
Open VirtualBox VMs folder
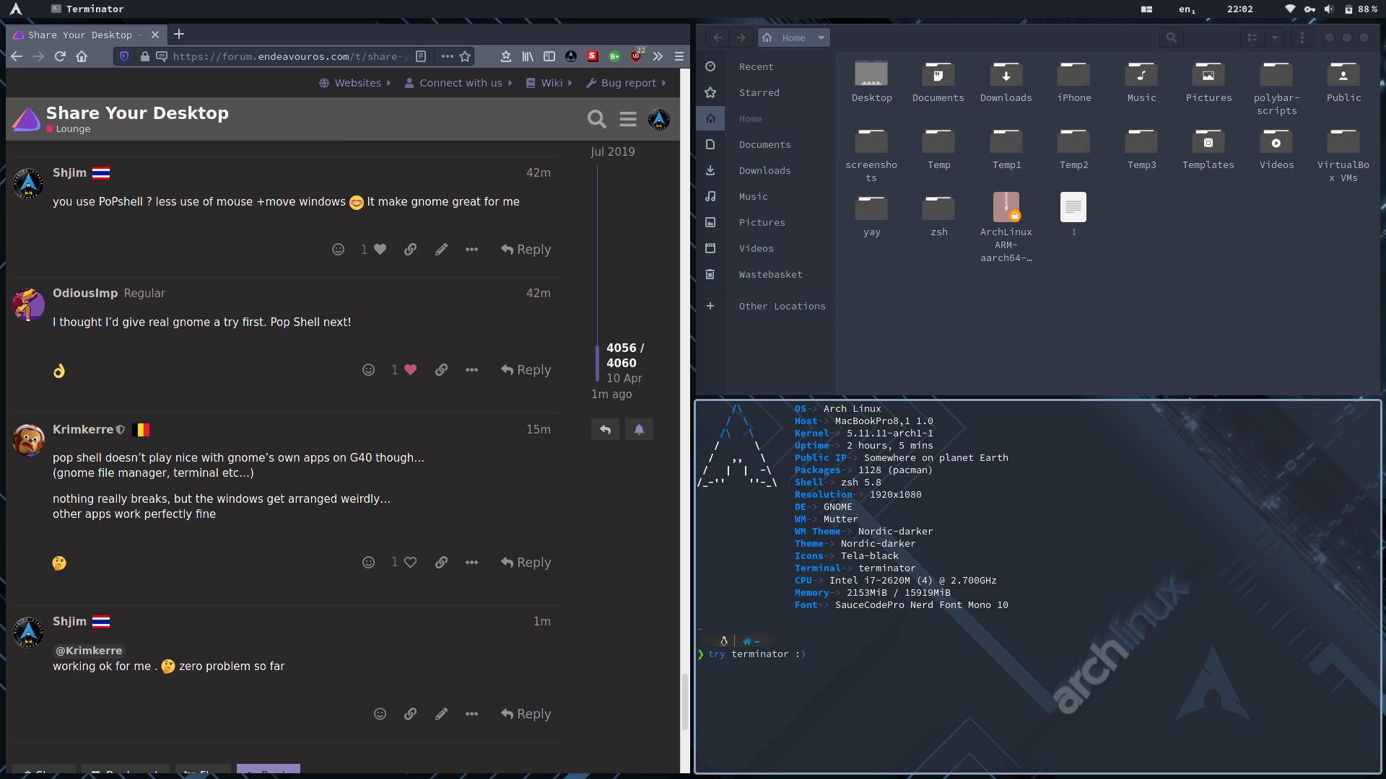point(1343,156)
